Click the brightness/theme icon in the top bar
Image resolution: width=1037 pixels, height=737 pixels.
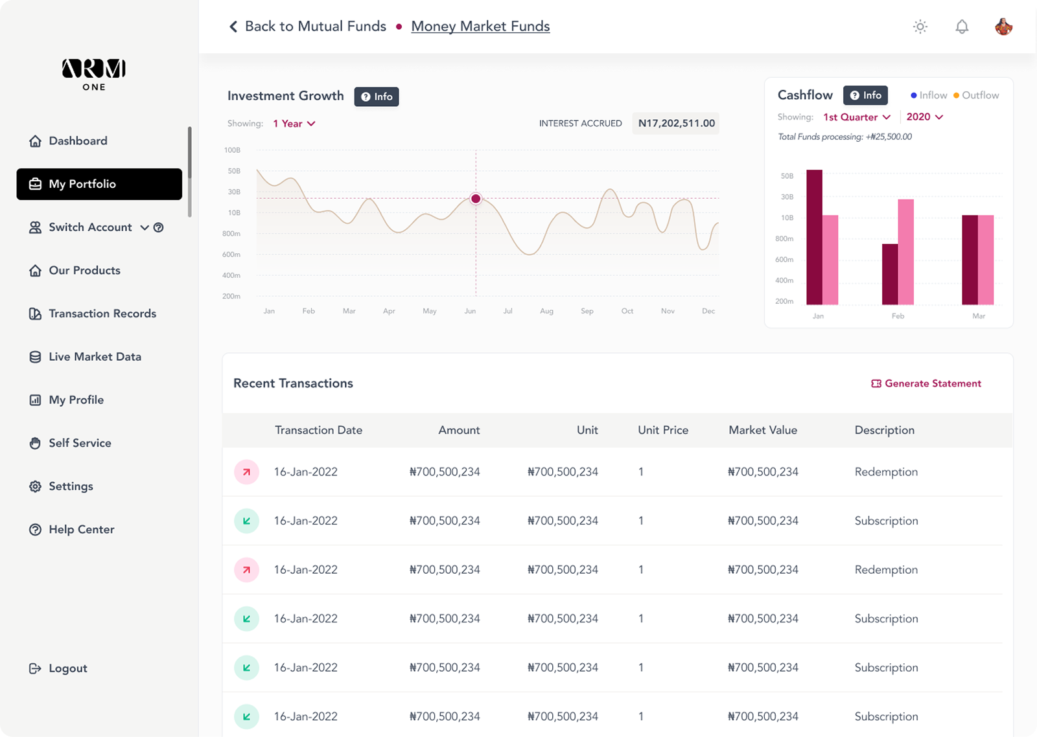[920, 27]
